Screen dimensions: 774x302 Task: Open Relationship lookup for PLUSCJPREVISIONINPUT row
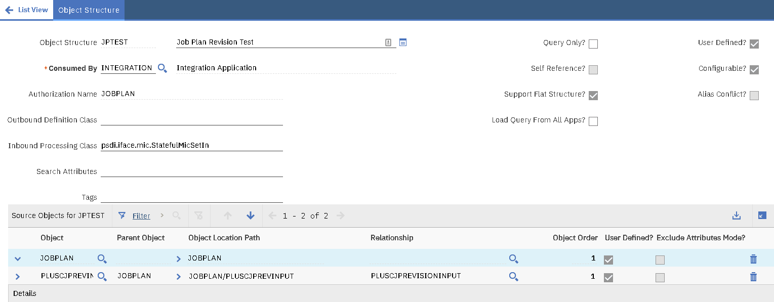pyautogui.click(x=514, y=277)
